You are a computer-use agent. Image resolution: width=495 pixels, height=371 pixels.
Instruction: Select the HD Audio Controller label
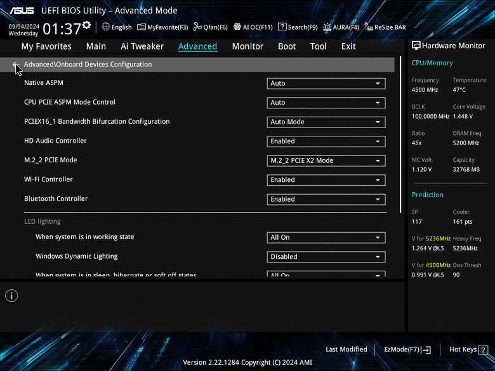[55, 141]
